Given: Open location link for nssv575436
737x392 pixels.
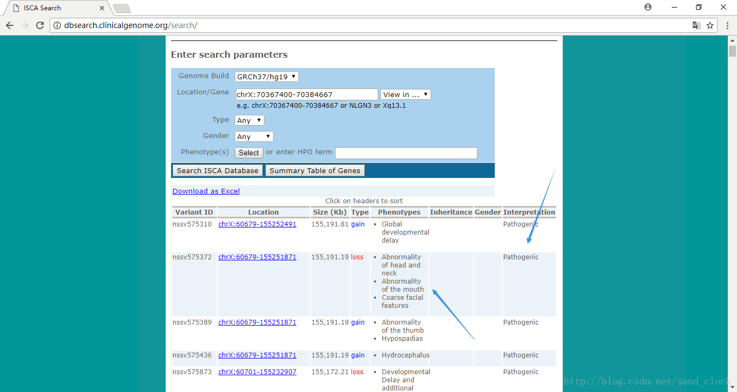Looking at the screenshot, I should click(x=257, y=355).
